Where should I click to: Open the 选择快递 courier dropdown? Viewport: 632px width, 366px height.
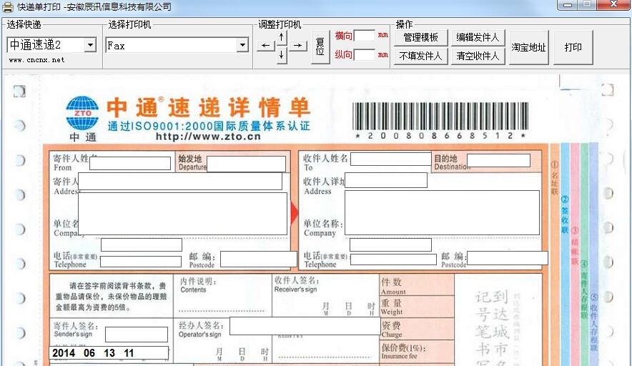coord(91,45)
